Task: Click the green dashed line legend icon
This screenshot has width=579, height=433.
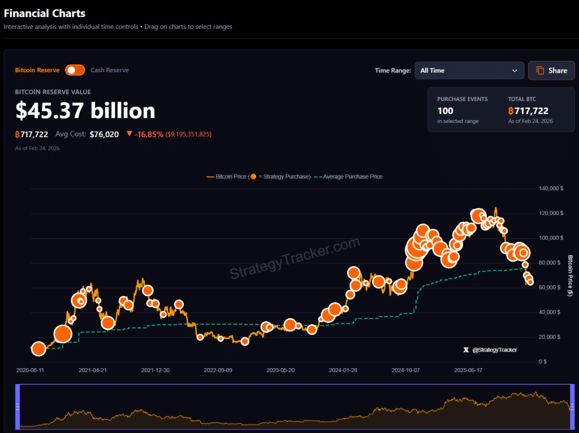Action: [318, 177]
